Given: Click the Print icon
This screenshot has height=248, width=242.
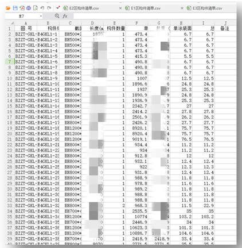Looking at the screenshot, I should [29, 8].
